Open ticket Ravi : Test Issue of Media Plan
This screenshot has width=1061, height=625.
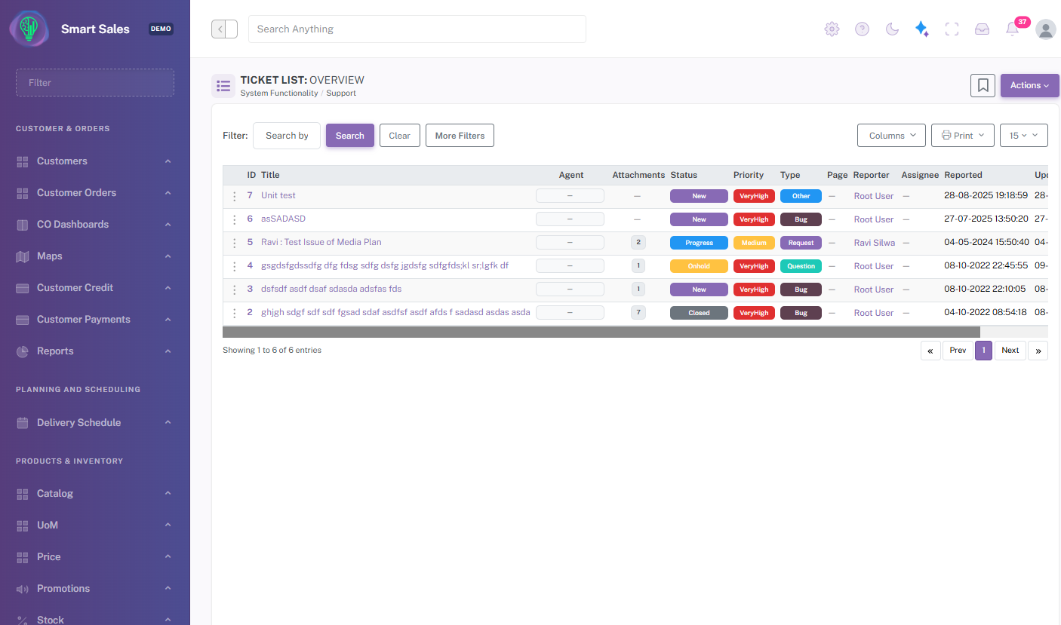[321, 242]
